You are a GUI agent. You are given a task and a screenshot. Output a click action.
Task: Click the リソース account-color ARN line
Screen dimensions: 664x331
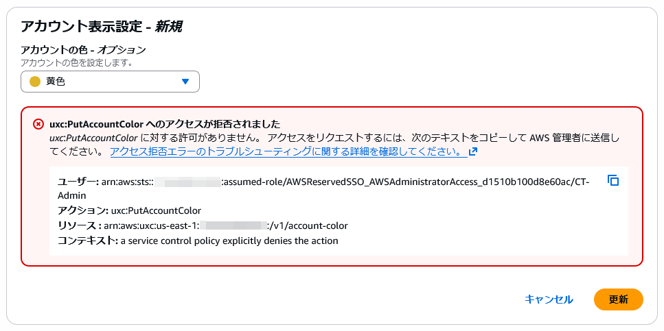[203, 225]
